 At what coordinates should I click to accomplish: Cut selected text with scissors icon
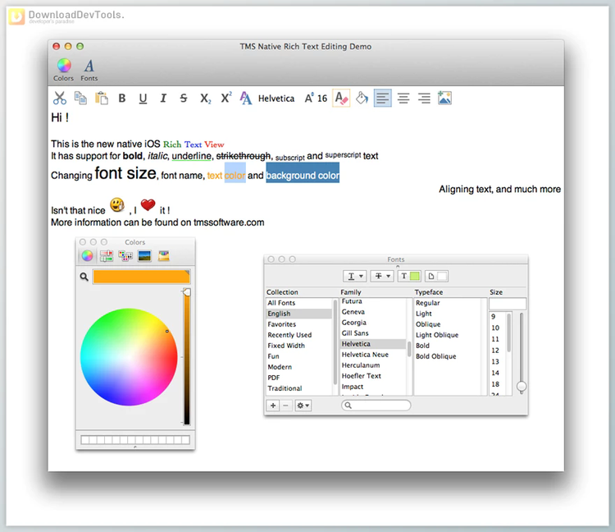coord(60,98)
